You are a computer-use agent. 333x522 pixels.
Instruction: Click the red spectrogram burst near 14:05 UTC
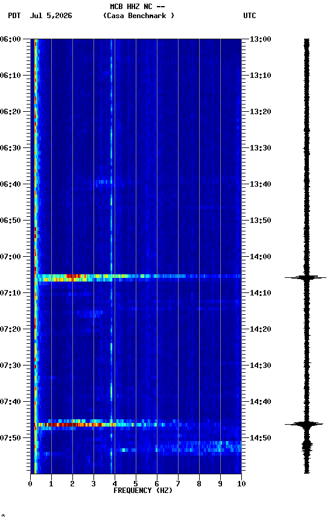(x=73, y=276)
